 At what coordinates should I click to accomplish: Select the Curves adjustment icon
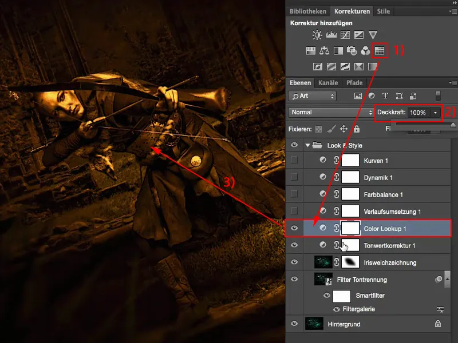pos(345,35)
